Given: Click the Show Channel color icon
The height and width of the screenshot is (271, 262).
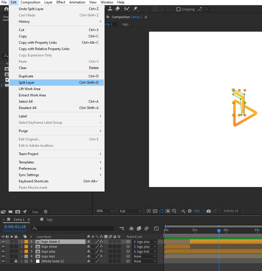Looking at the screenshot, I should point(183,211).
